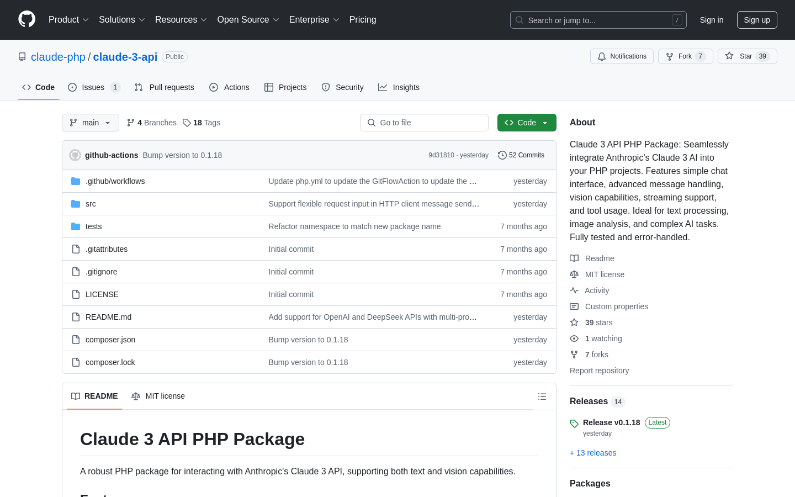Expand the Enterprise menu
The height and width of the screenshot is (497, 795).
(x=314, y=19)
